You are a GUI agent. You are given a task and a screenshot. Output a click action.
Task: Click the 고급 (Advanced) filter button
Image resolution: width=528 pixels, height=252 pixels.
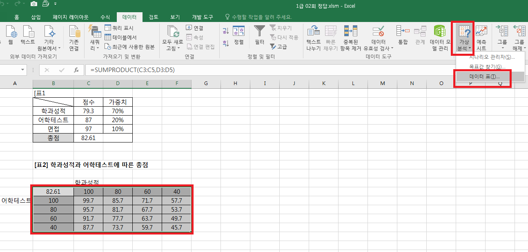[279, 47]
